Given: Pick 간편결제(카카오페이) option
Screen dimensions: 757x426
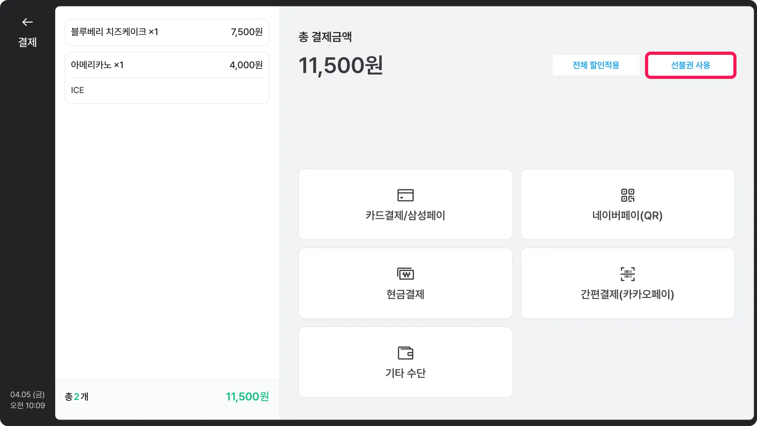Looking at the screenshot, I should [627, 283].
